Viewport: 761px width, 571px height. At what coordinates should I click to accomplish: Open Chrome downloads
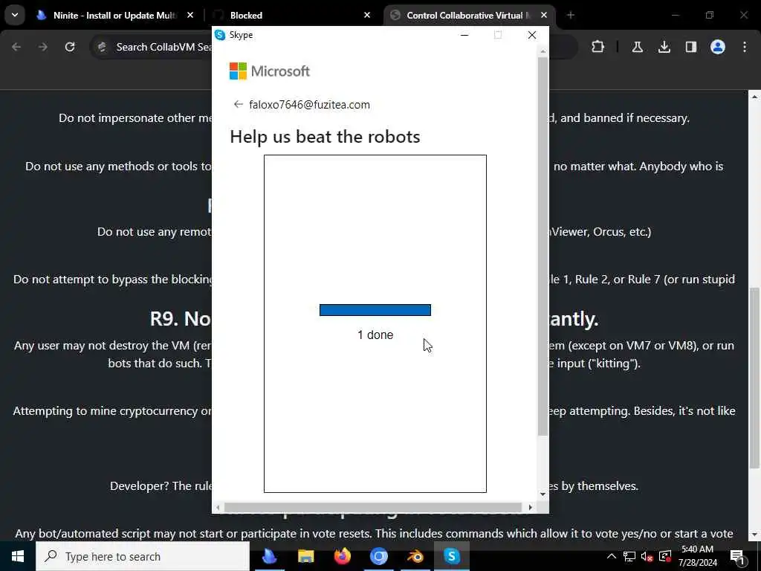664,47
